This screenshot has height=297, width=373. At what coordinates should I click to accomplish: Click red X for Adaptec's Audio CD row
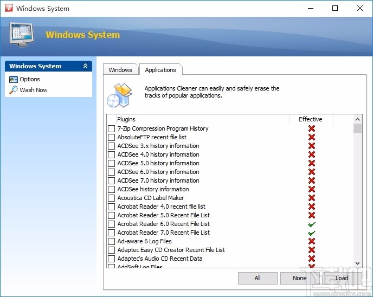312,259
